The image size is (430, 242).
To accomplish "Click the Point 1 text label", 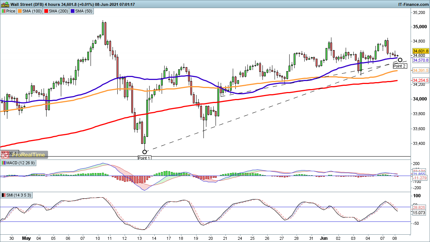I will pos(144,158).
